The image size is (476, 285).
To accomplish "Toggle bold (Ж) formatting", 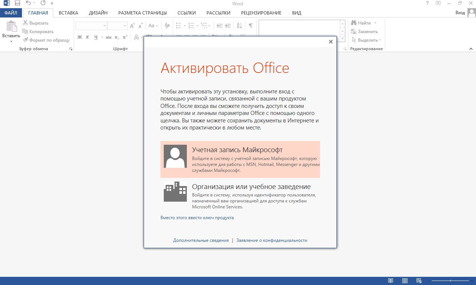I will click(x=79, y=37).
